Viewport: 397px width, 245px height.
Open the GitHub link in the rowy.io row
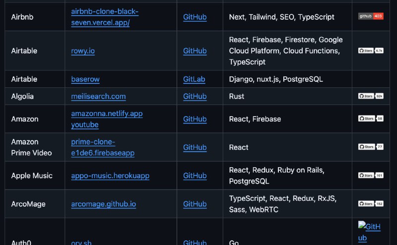click(195, 51)
